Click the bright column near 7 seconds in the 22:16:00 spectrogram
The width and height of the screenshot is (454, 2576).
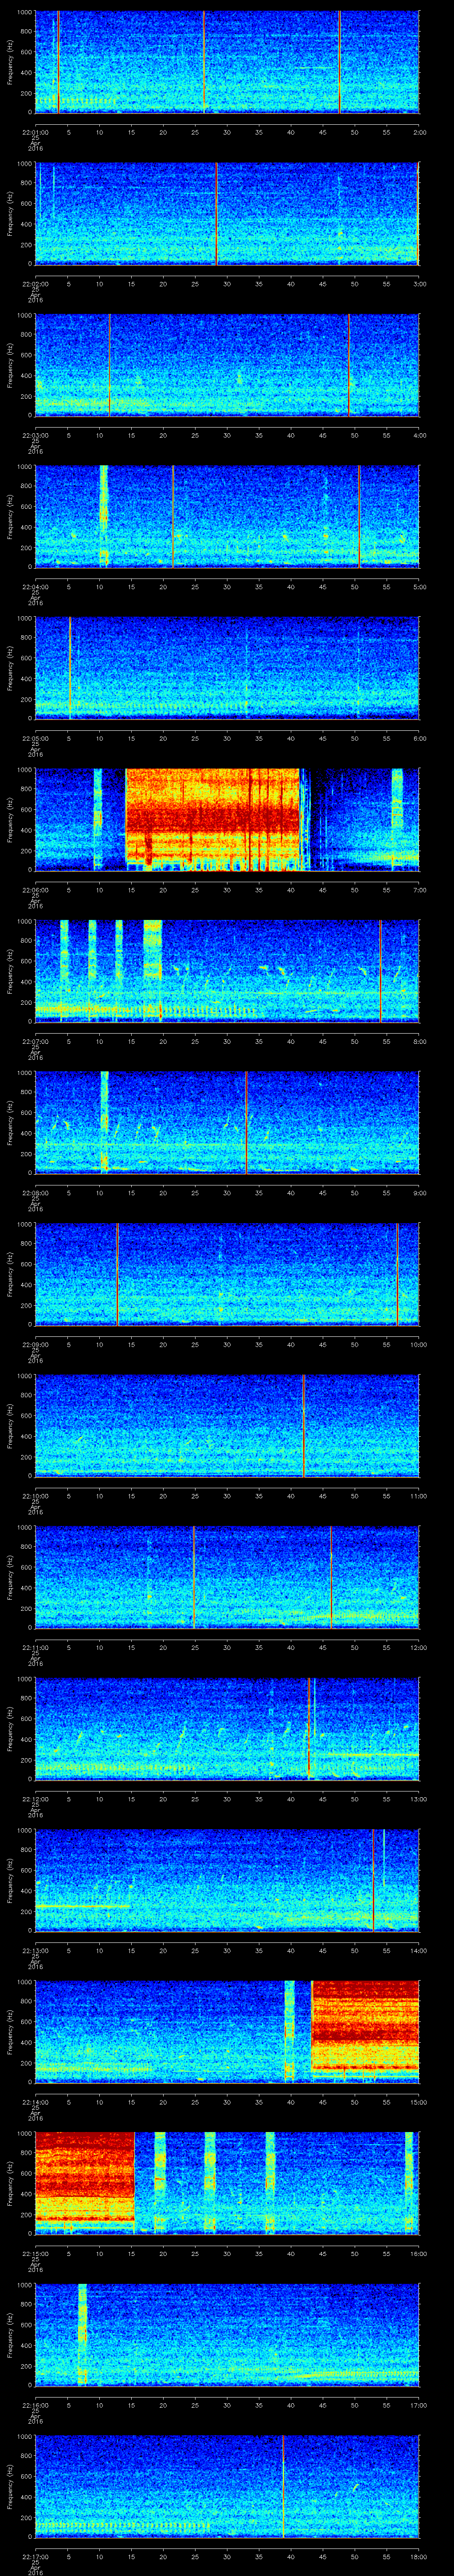tap(82, 2334)
